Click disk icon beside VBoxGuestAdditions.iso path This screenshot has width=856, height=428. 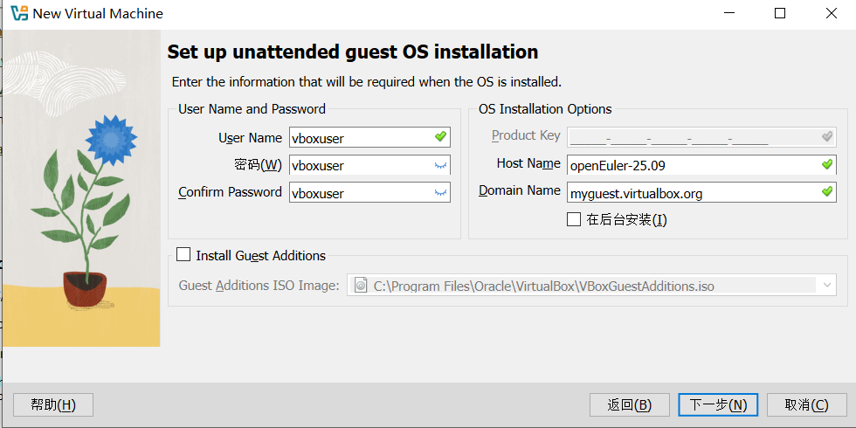click(x=361, y=285)
